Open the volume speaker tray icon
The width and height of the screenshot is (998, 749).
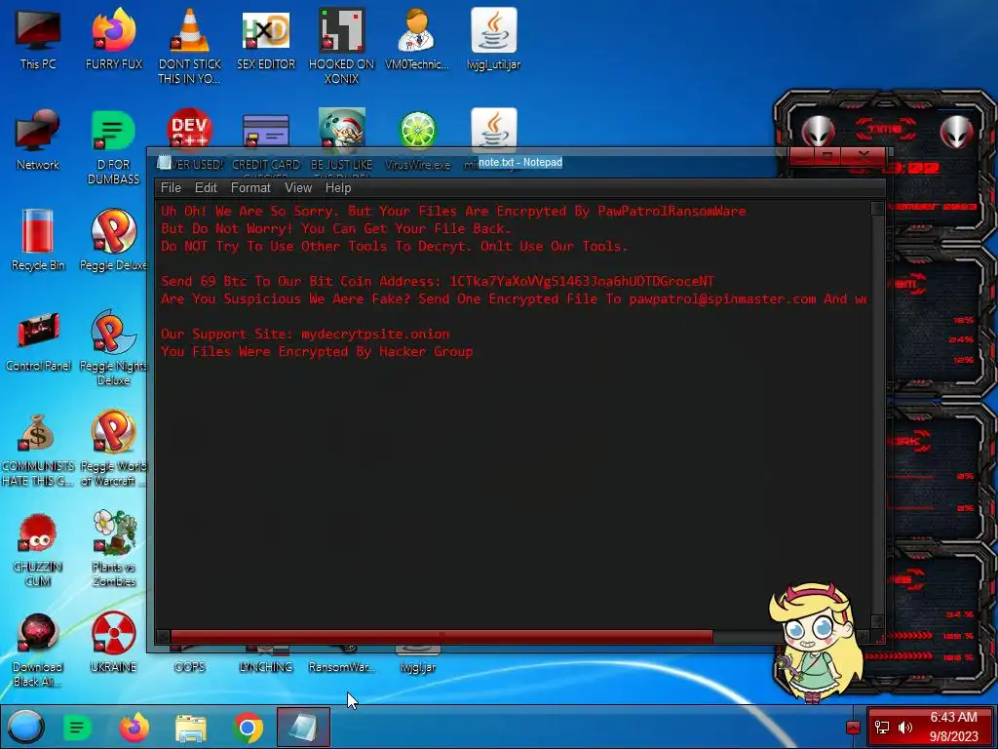[904, 728]
